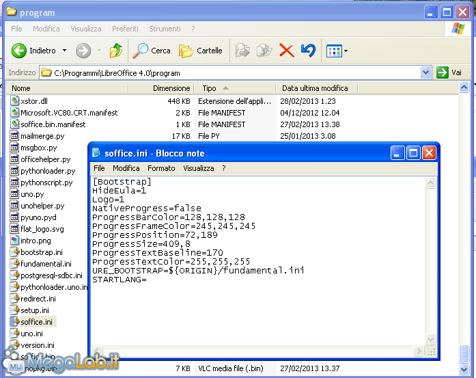Select pyuno.pyd file icon
This screenshot has width=476, height=378.
[x=14, y=217]
